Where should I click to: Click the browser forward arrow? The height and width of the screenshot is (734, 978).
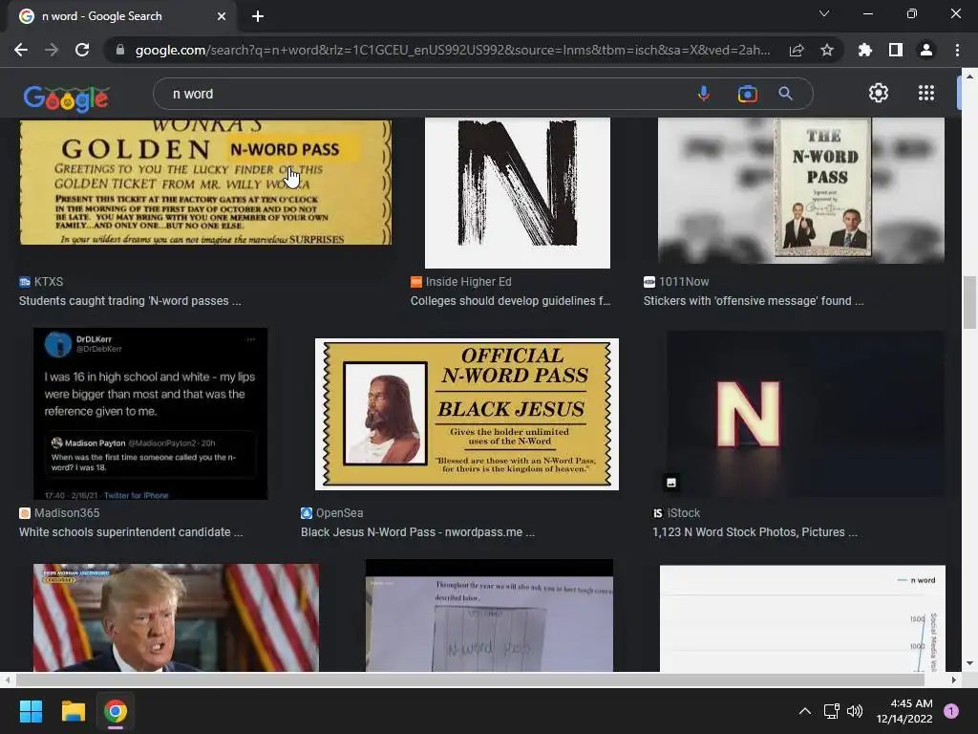tap(52, 50)
